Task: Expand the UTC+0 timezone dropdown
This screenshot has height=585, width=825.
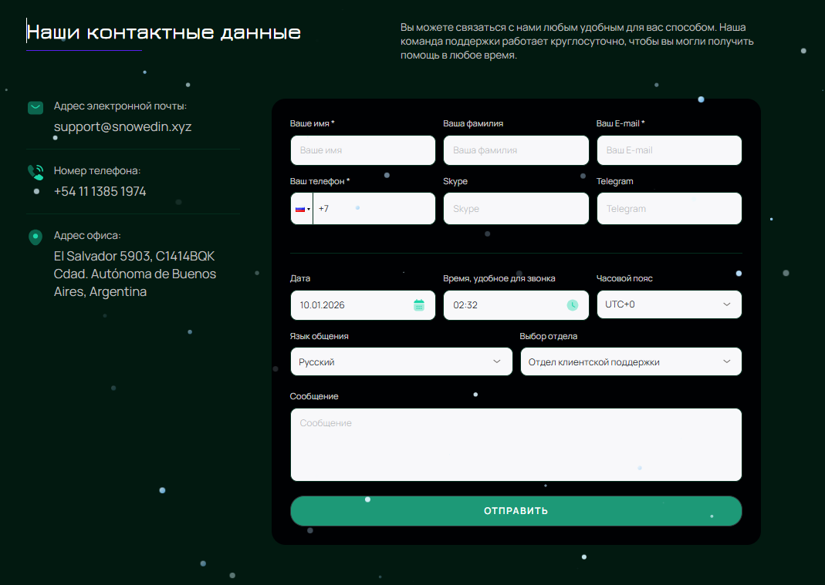Action: (x=669, y=304)
